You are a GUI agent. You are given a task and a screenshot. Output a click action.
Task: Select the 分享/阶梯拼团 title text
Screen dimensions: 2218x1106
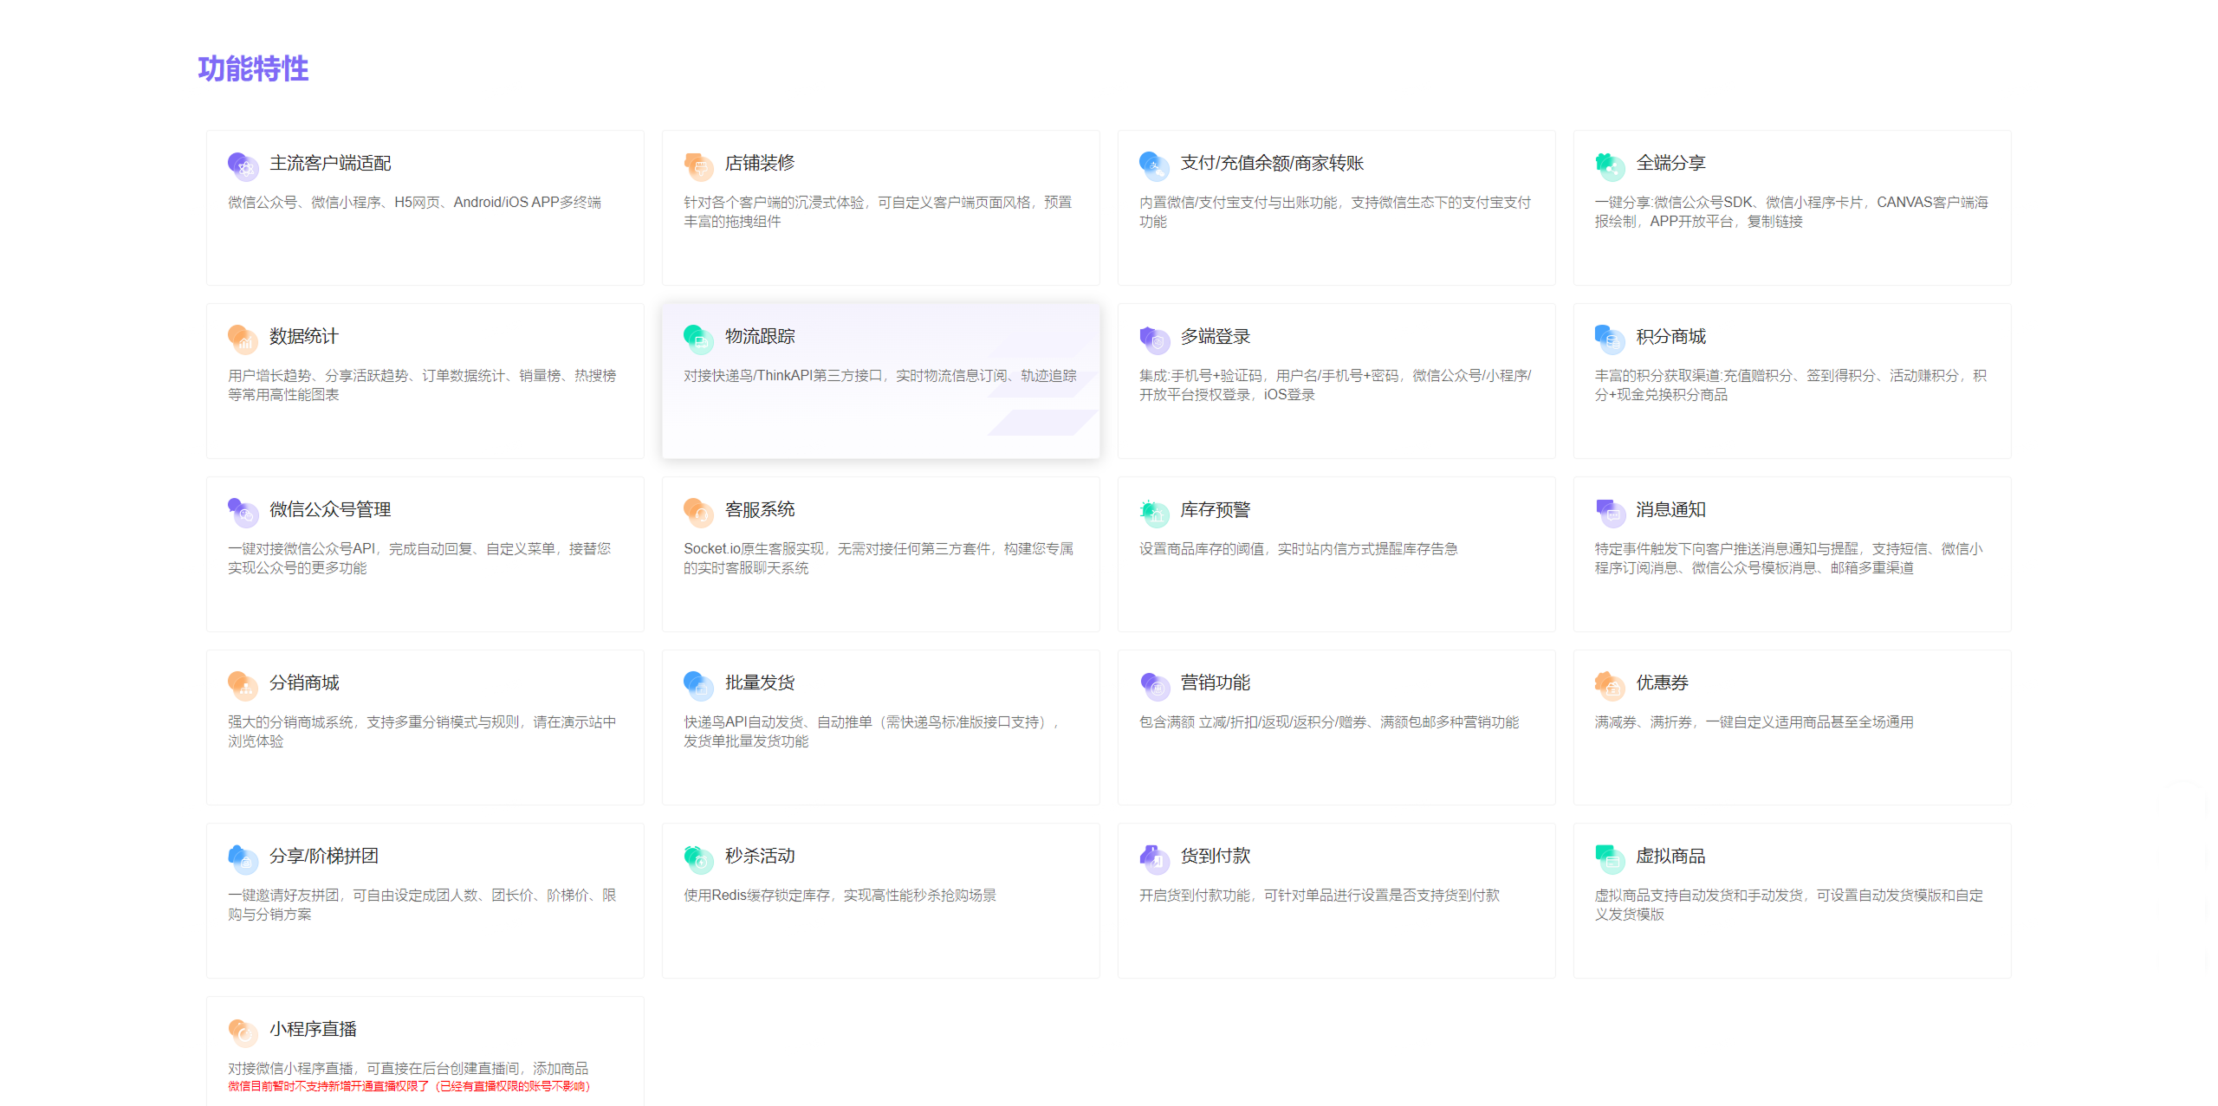(324, 856)
